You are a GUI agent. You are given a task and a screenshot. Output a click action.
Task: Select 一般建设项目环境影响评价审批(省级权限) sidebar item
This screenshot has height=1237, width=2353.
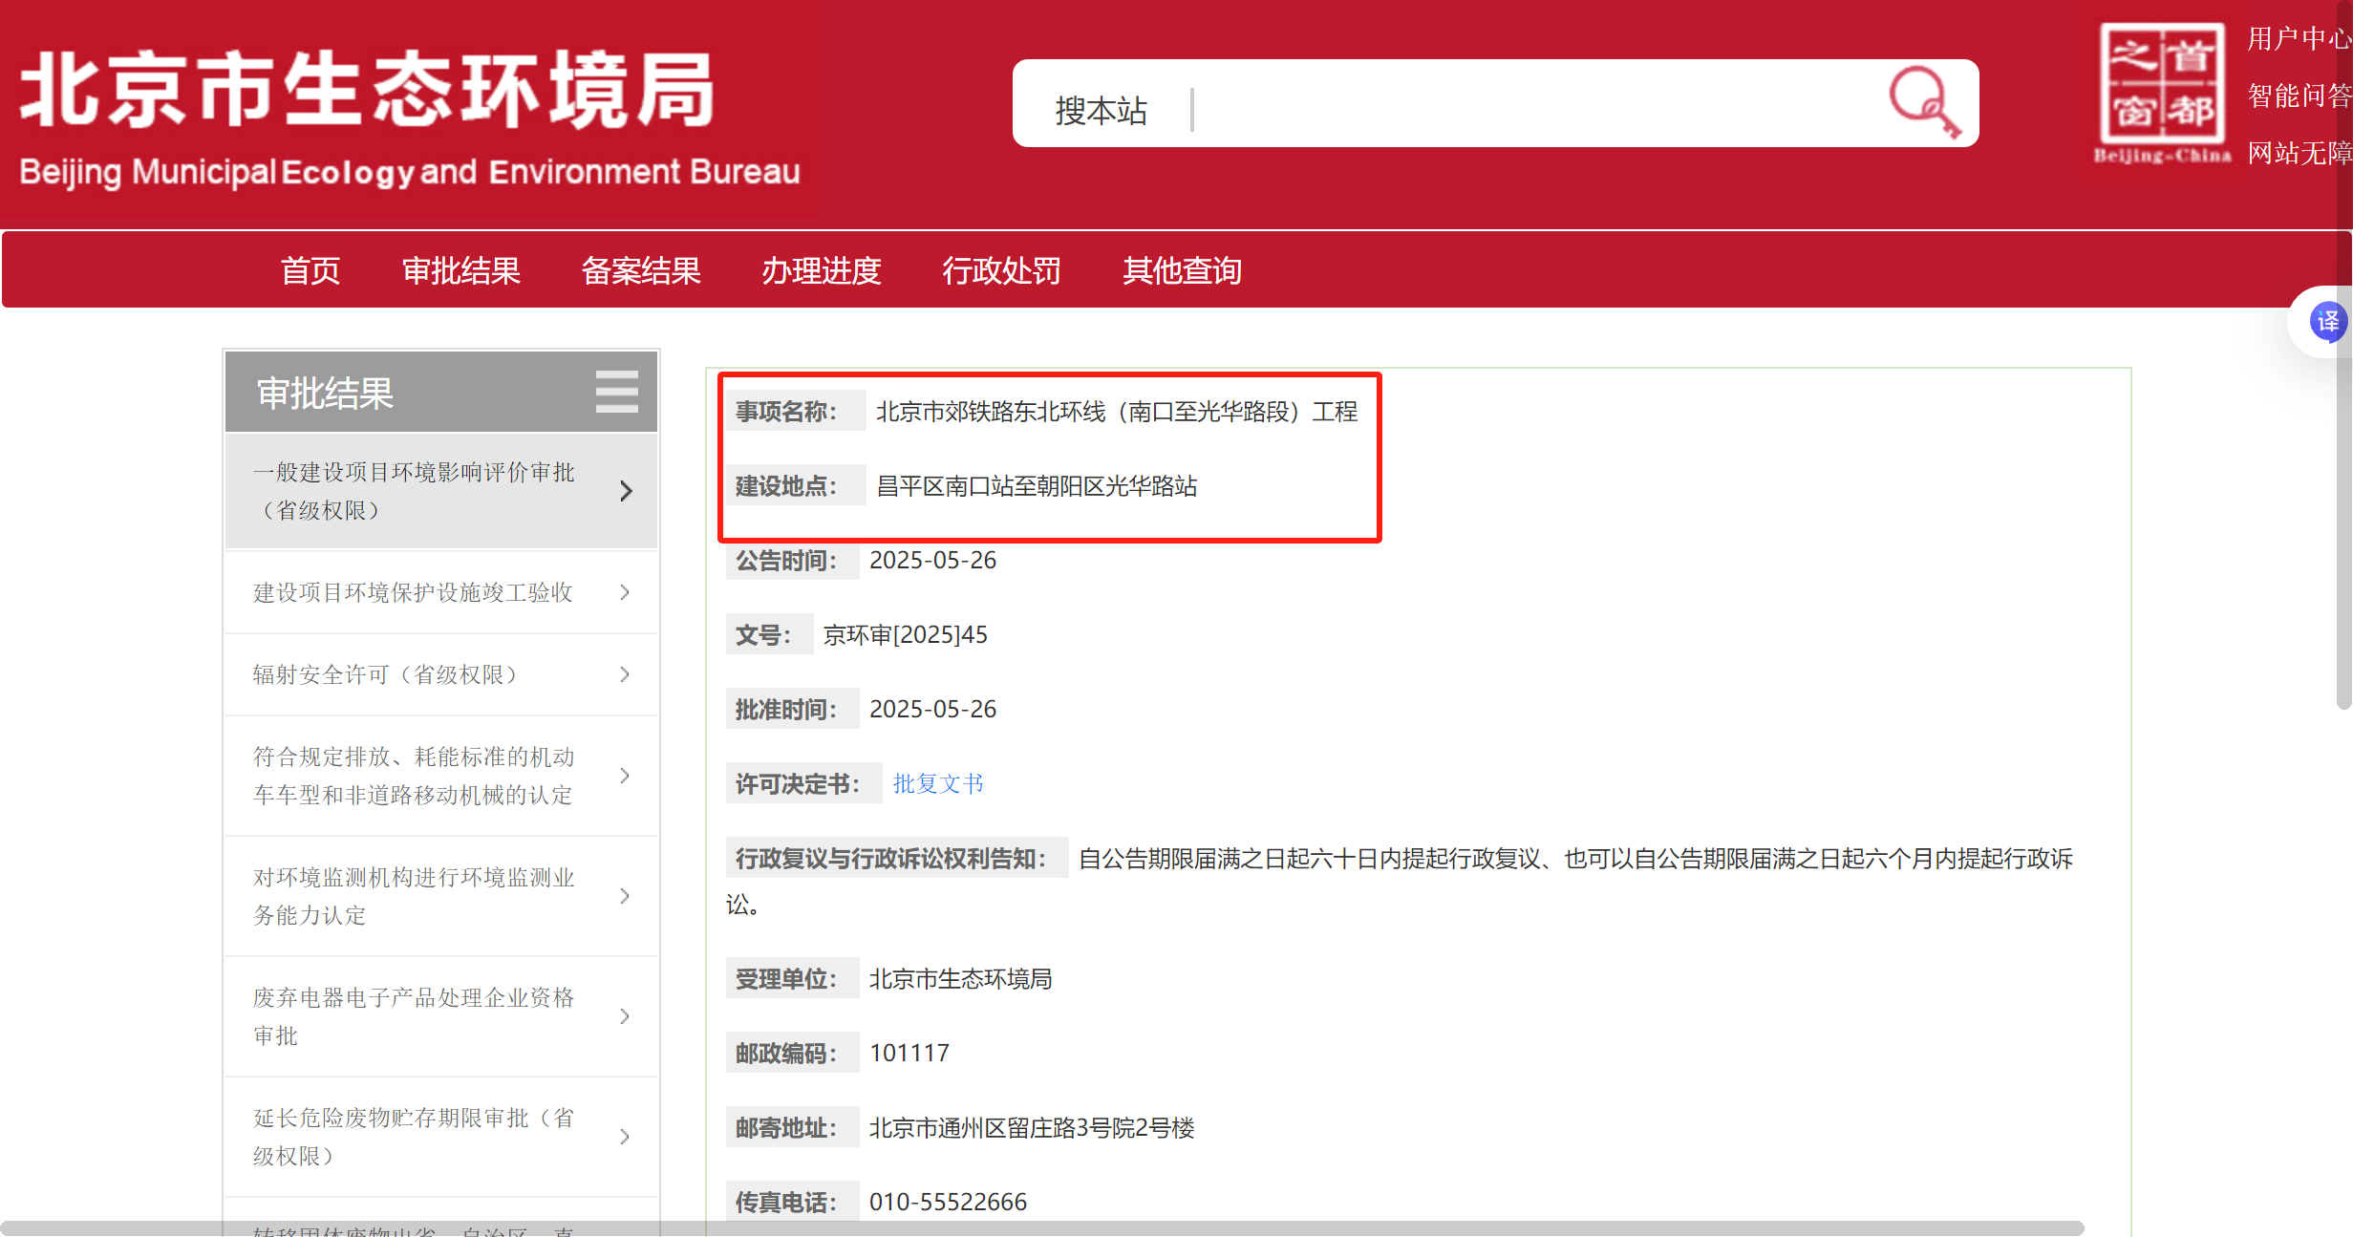pyautogui.click(x=441, y=491)
